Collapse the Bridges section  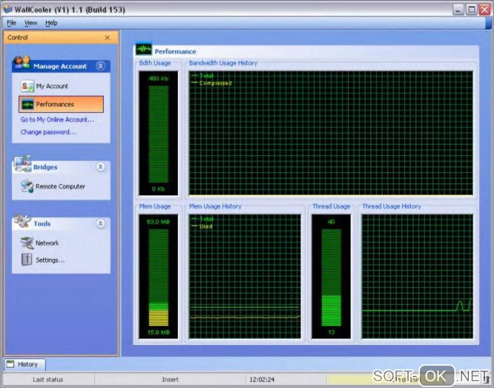[x=101, y=167]
